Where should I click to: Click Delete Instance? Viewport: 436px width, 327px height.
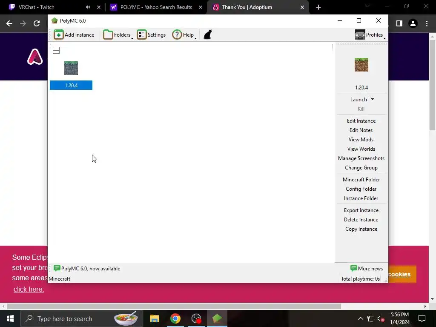pyautogui.click(x=361, y=220)
